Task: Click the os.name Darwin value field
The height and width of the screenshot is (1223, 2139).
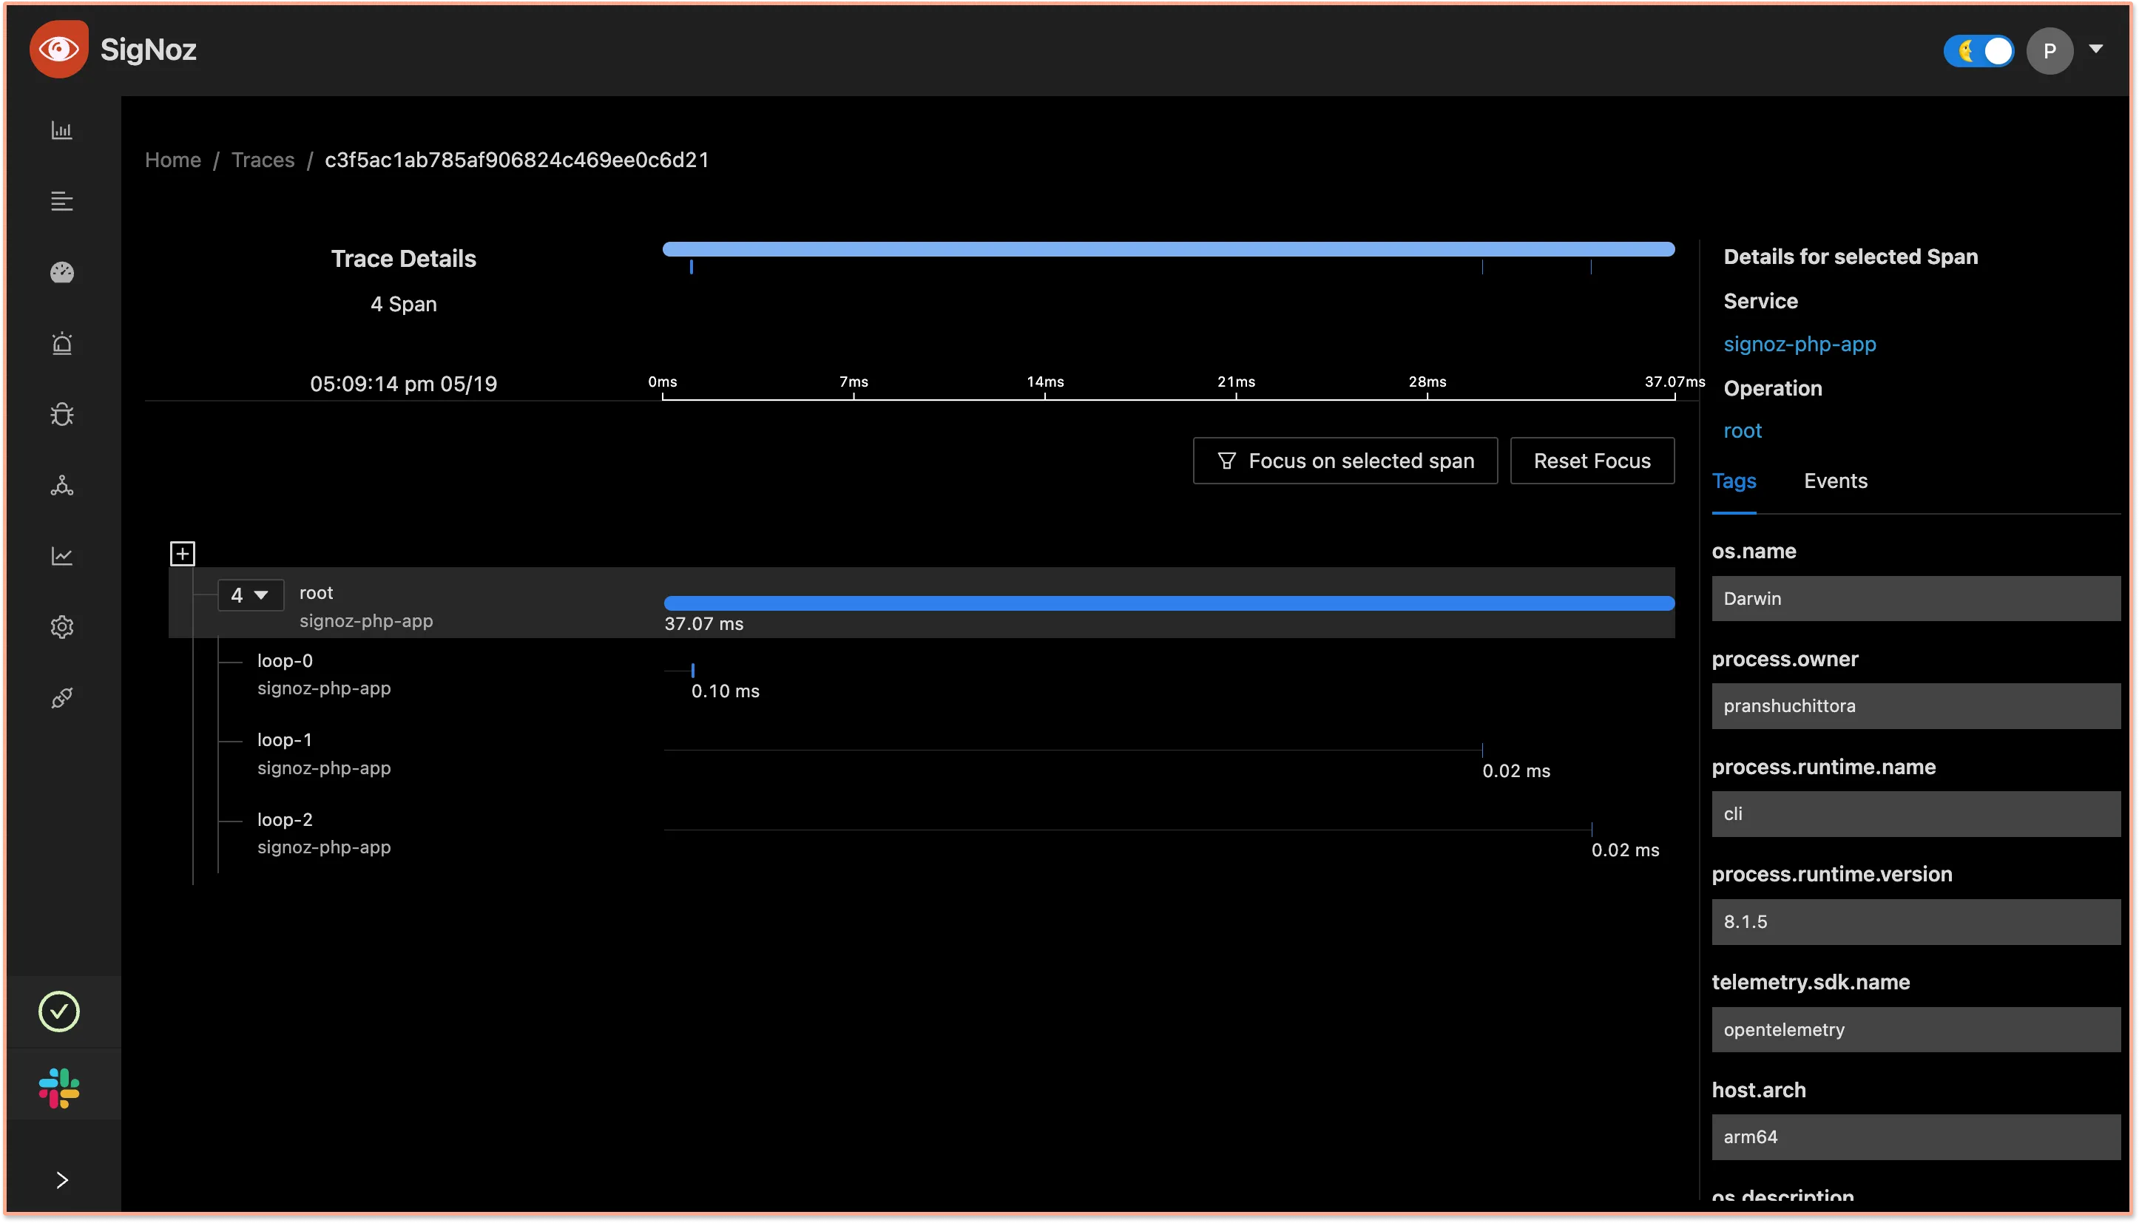Action: click(1916, 598)
